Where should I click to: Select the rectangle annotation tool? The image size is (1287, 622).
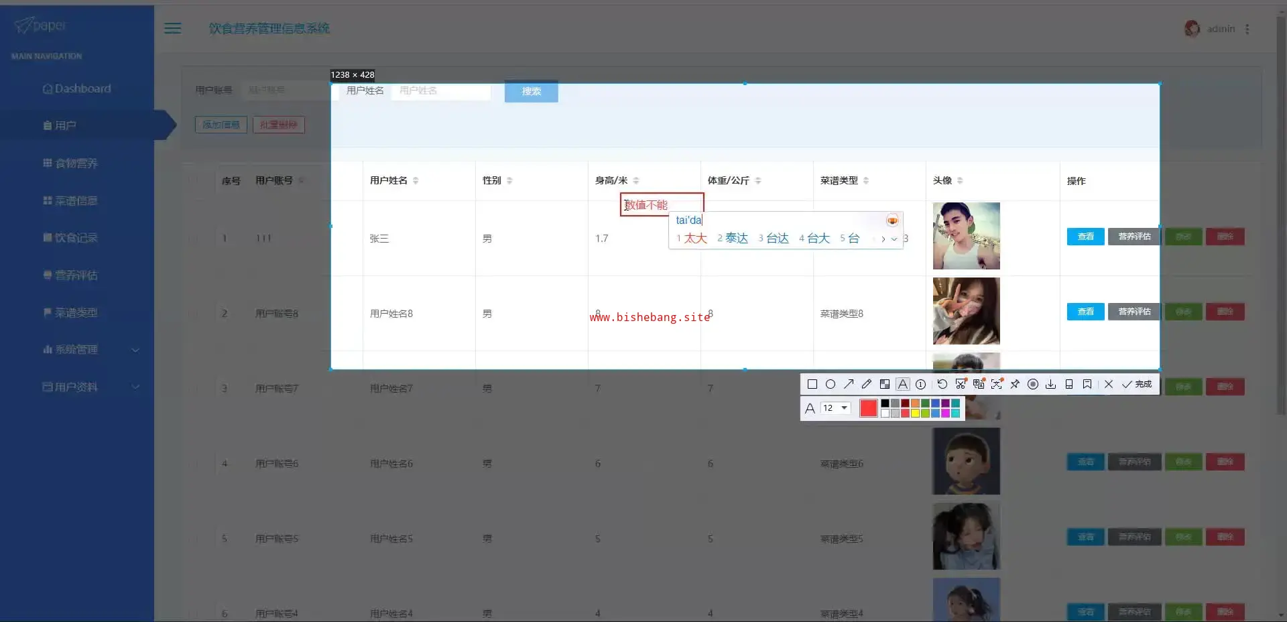coord(812,384)
